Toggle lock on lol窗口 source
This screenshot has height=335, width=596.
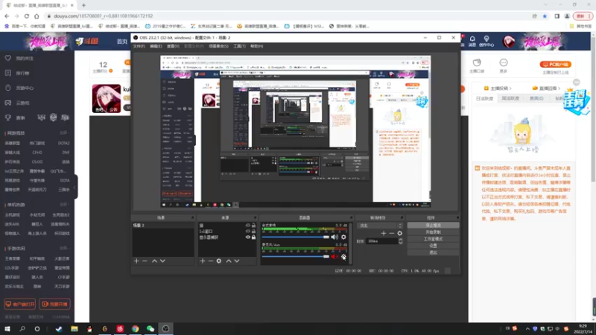[x=253, y=232]
